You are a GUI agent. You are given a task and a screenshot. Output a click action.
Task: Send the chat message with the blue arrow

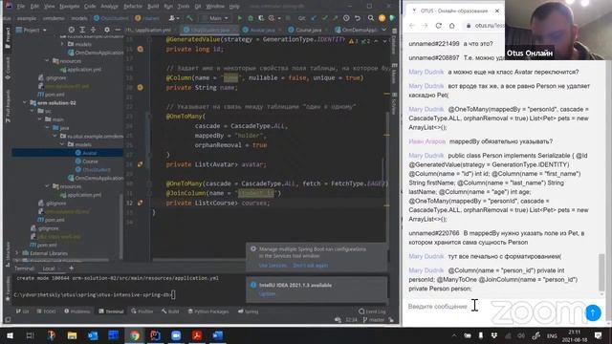coord(593,312)
